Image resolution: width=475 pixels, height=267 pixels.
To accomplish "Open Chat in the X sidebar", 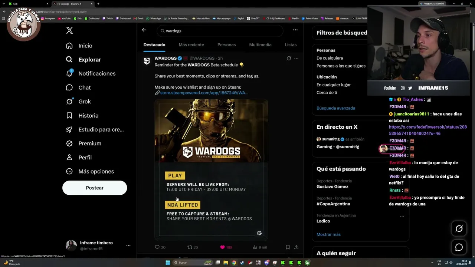I will click(x=78, y=88).
